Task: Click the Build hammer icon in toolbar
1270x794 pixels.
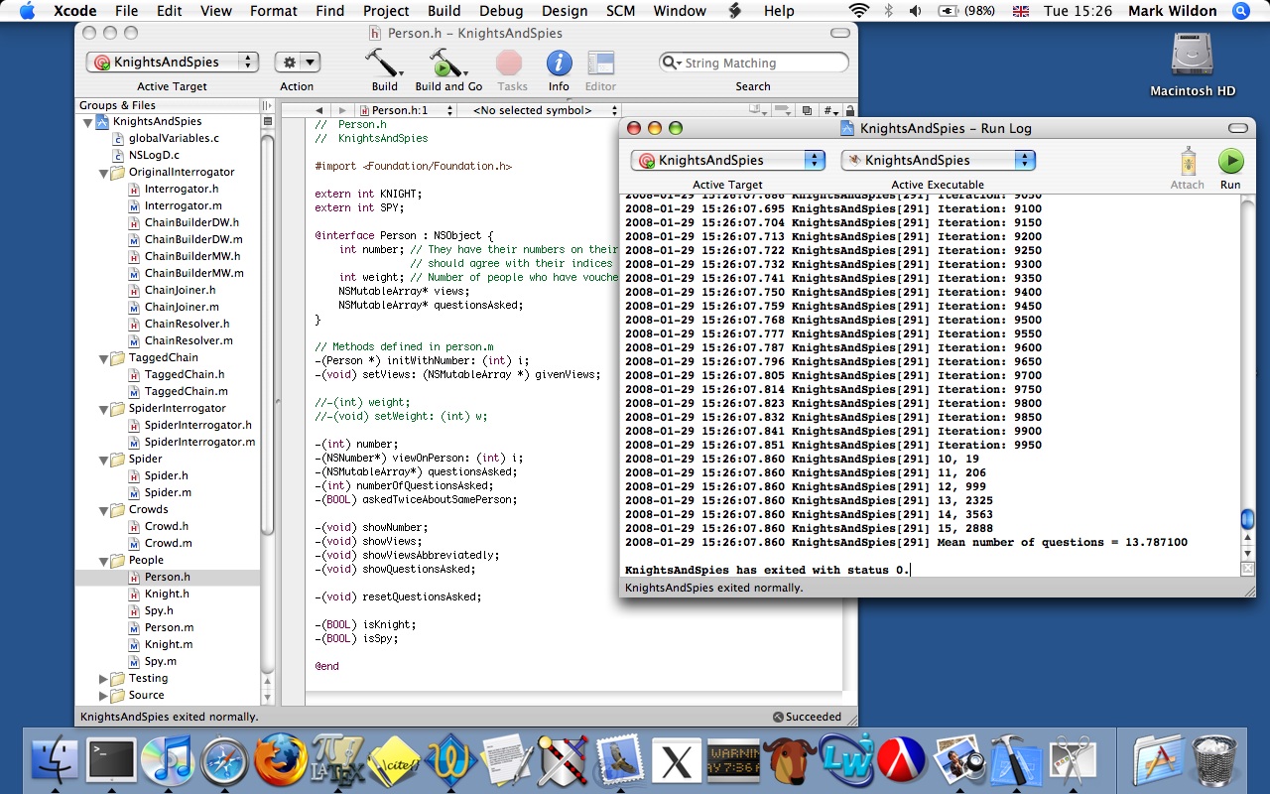Action: (x=384, y=63)
